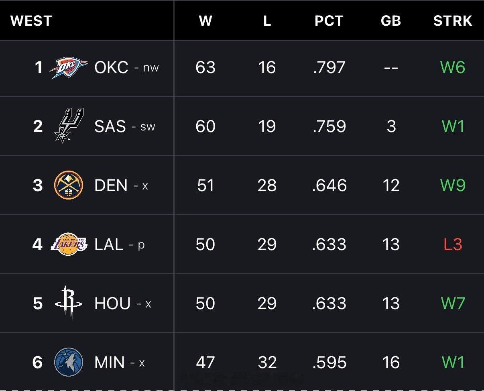The height and width of the screenshot is (391, 484).
Task: Sort by PCT column header
Action: click(329, 20)
